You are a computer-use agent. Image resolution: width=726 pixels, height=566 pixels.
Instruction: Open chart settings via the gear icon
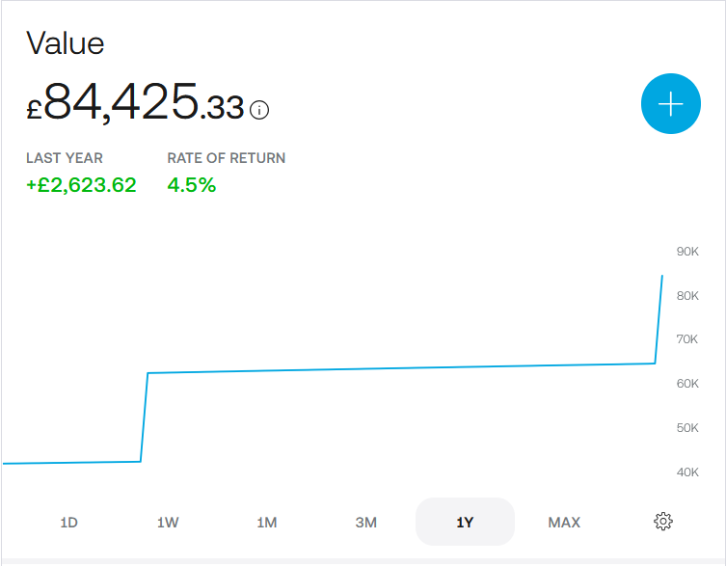(662, 522)
